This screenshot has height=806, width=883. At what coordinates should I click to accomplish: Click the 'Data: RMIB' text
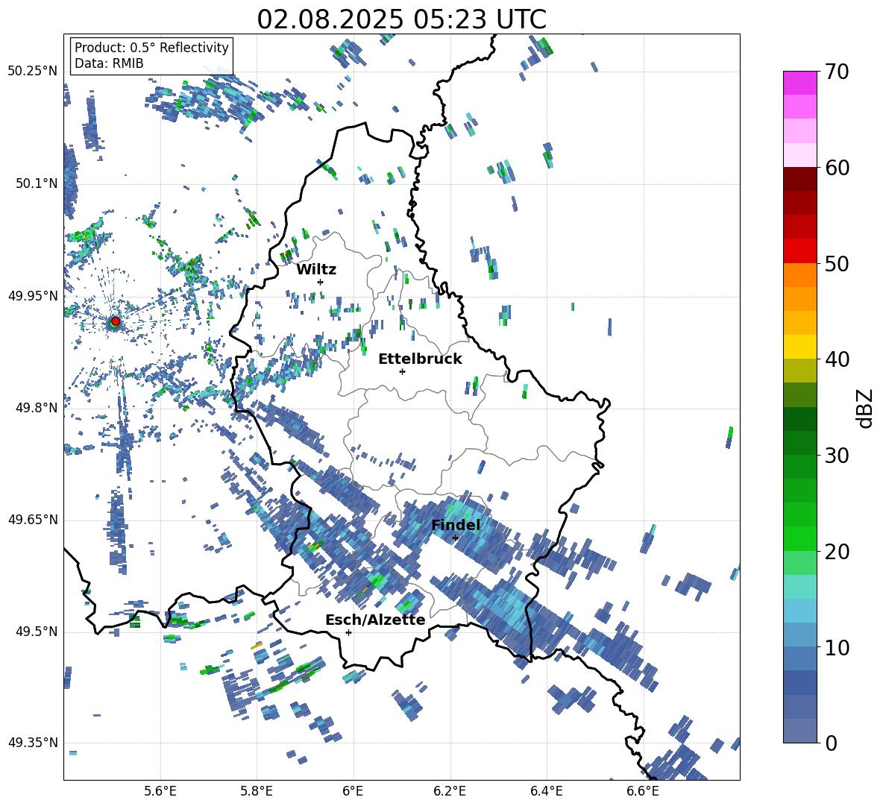point(109,63)
